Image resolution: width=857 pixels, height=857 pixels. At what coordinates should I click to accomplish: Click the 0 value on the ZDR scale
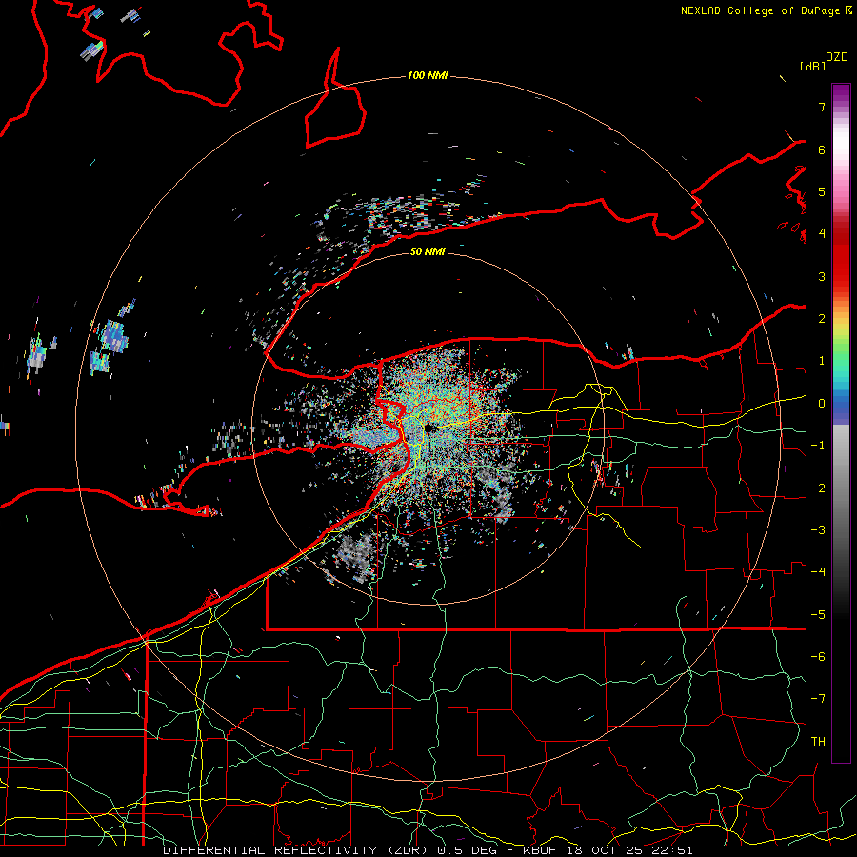point(822,404)
